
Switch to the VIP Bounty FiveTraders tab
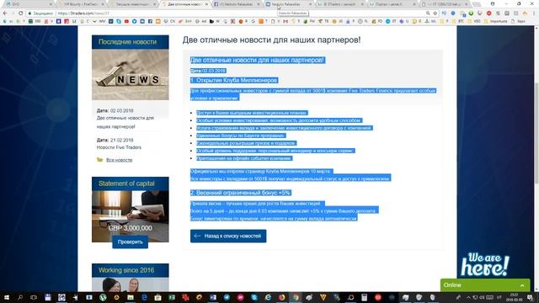click(81, 4)
